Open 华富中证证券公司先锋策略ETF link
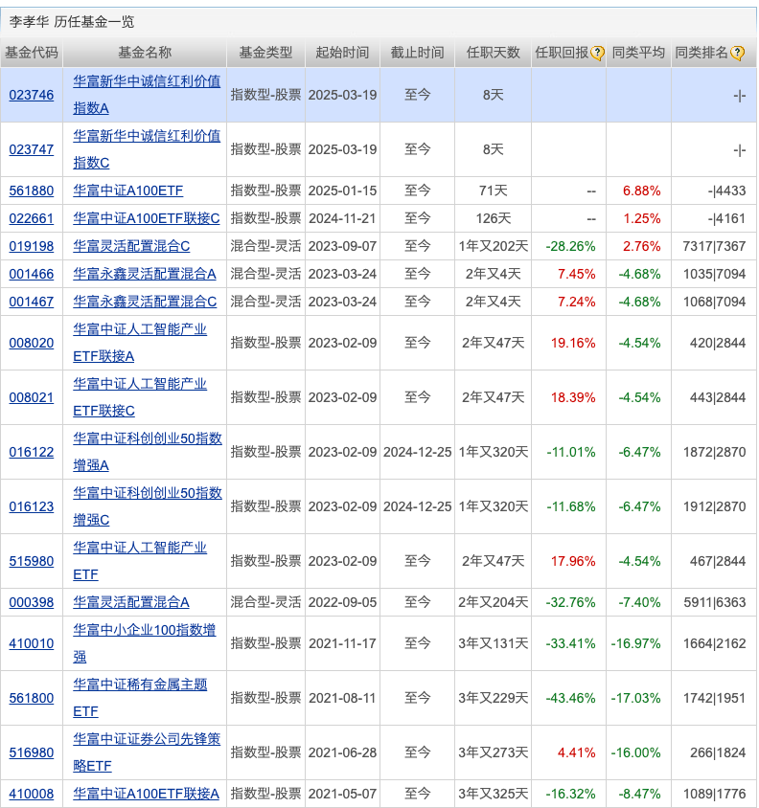 (x=147, y=752)
